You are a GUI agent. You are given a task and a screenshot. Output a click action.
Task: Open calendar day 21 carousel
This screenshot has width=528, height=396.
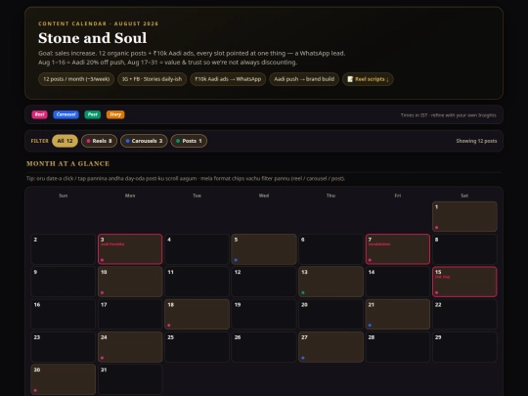398,314
